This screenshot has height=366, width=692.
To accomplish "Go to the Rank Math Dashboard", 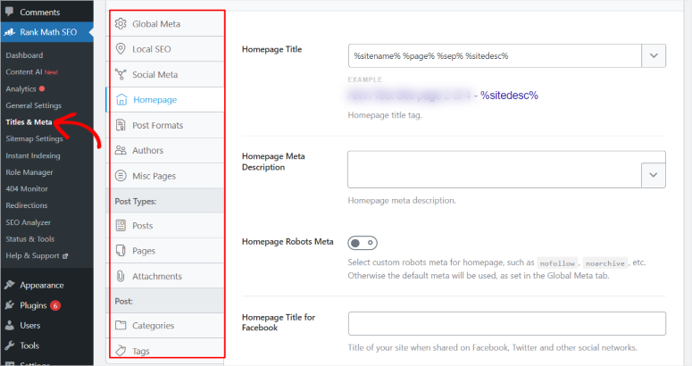I will pos(24,55).
